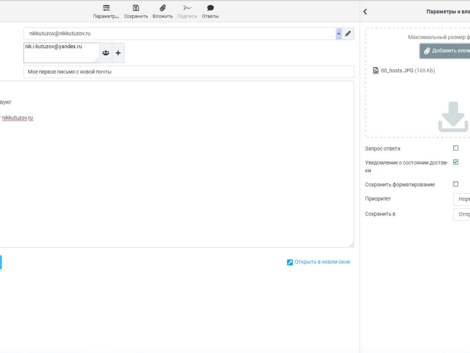Click the Приоритет label
The image size is (470, 353).
pyautogui.click(x=378, y=199)
